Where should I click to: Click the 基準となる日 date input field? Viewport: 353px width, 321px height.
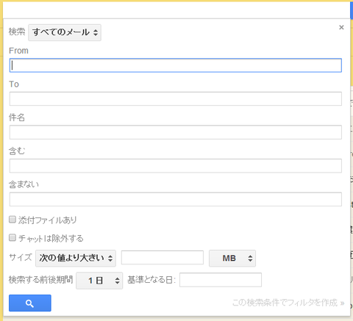[221, 280]
